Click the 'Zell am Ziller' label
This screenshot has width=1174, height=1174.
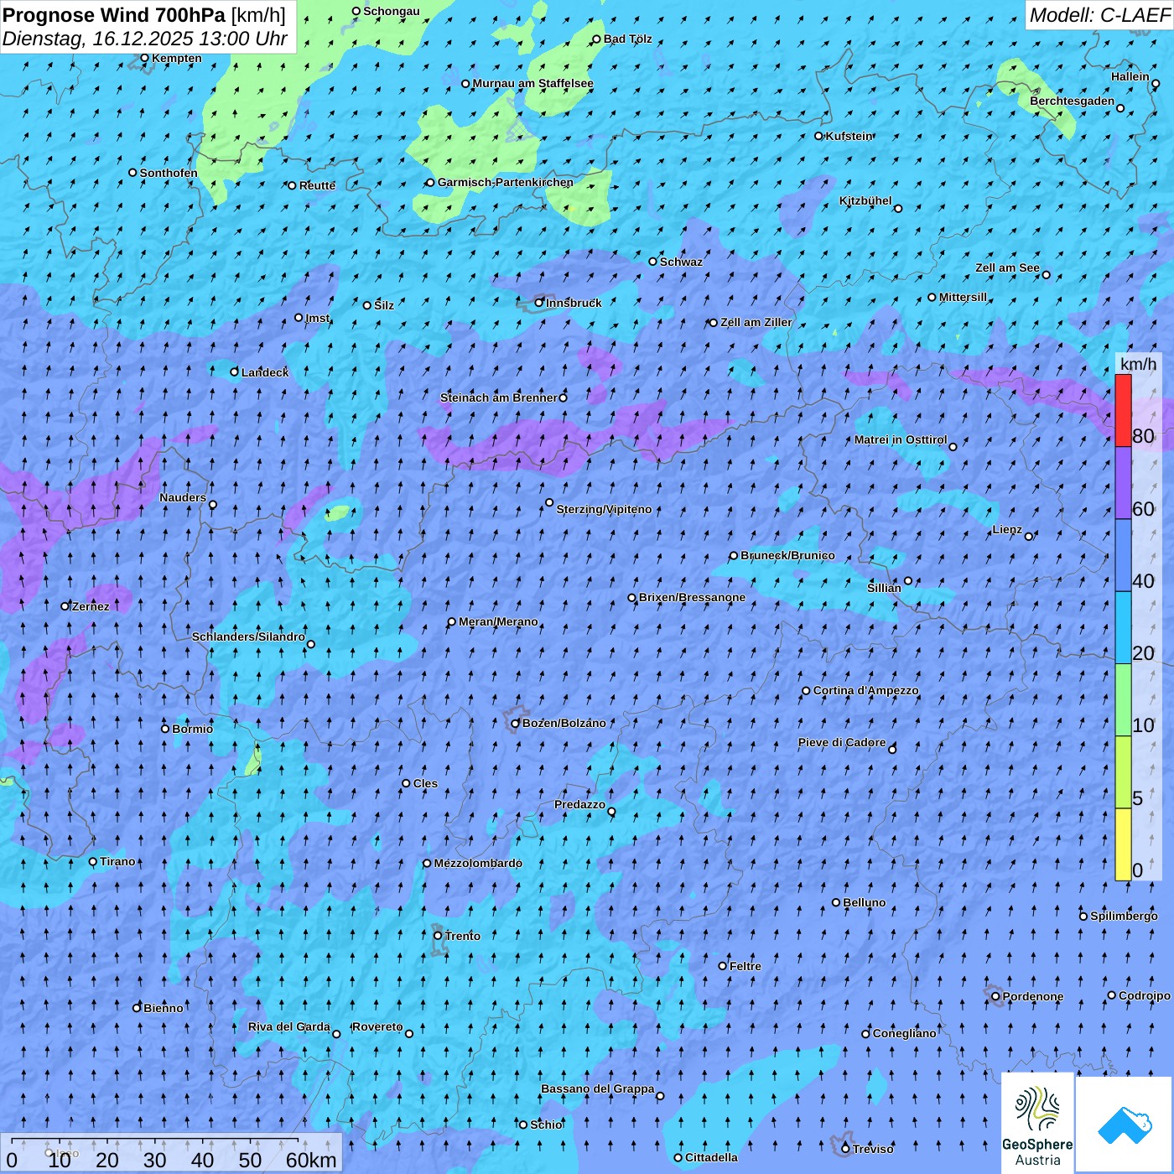(756, 322)
